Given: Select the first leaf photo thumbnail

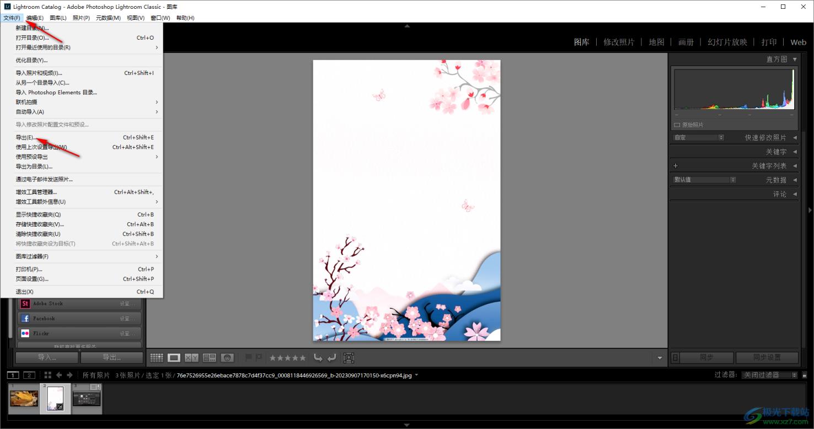Looking at the screenshot, I should tap(24, 399).
